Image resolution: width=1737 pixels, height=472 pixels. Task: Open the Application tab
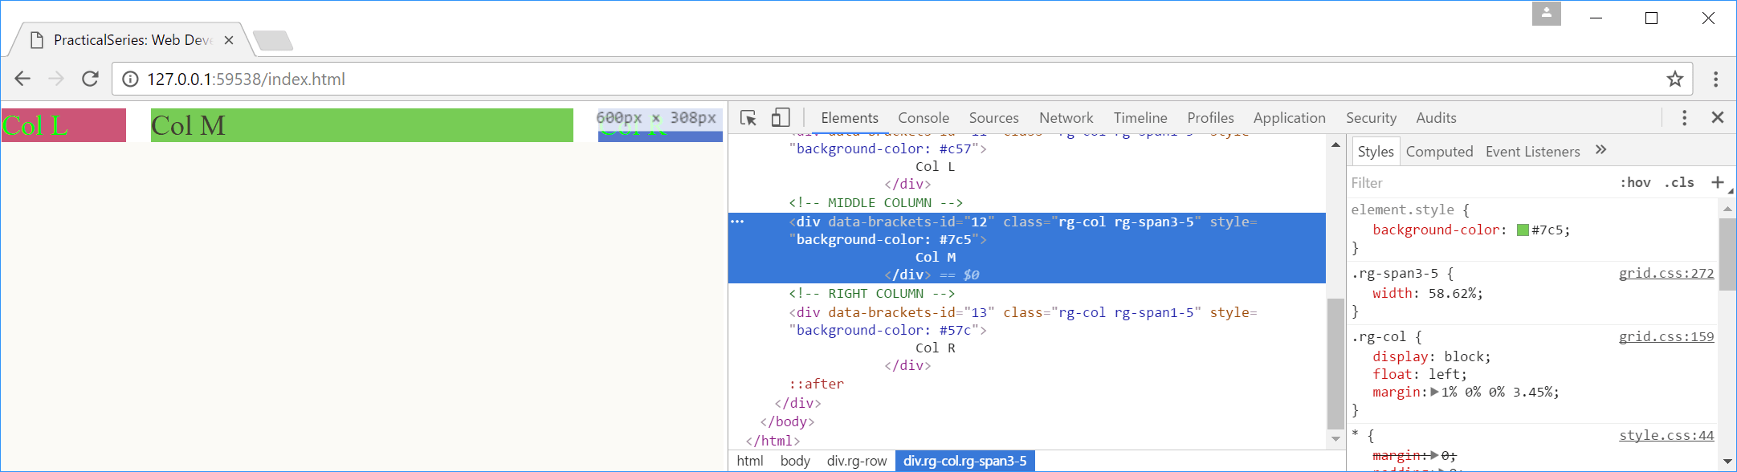[1290, 118]
